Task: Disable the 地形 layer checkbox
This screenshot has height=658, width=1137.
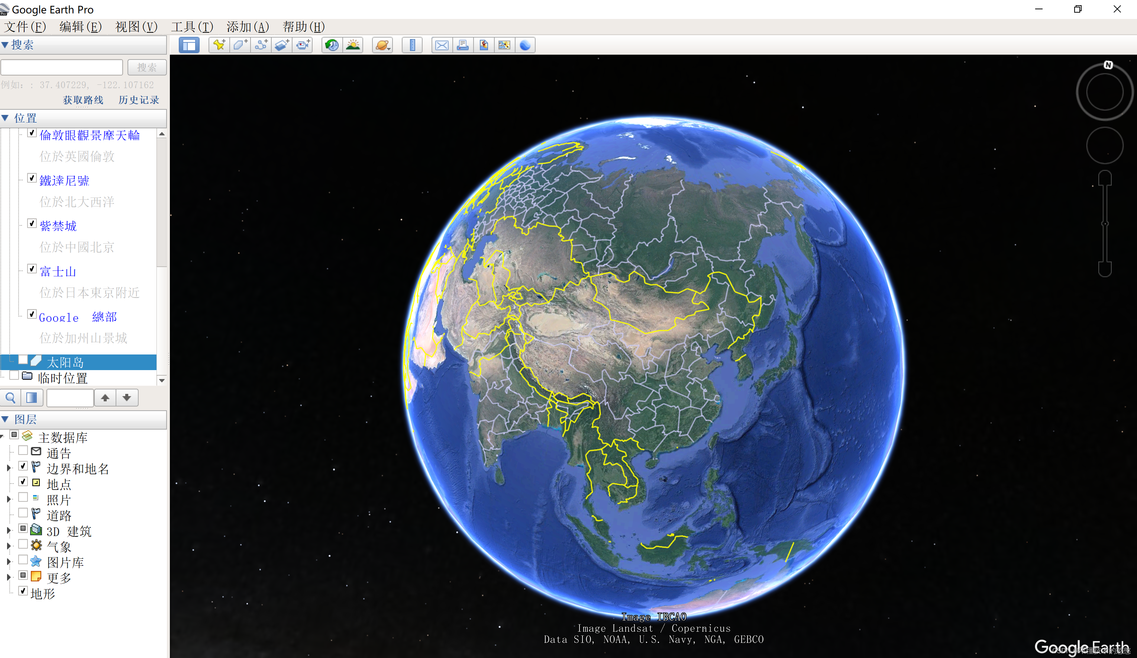Action: (23, 591)
